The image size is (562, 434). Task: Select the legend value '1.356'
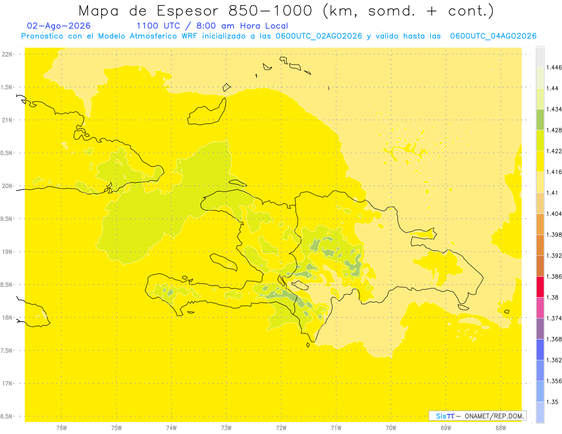554,381
